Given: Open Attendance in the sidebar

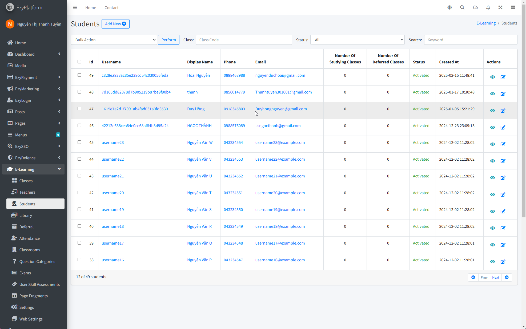Looking at the screenshot, I should (35, 238).
